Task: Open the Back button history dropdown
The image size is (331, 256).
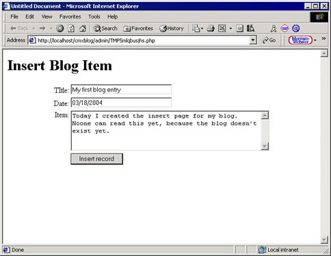Action: coord(34,29)
